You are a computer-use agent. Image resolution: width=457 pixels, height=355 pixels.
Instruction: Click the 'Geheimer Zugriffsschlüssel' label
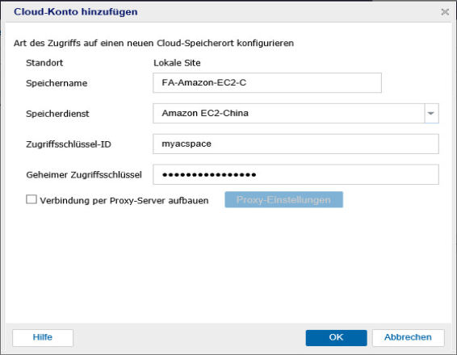pos(84,175)
